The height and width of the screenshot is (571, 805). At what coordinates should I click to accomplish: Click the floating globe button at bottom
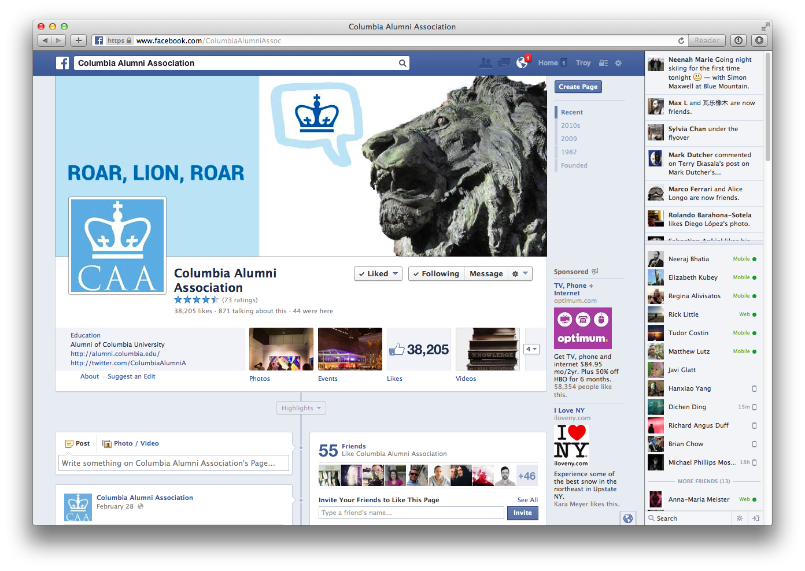(628, 518)
